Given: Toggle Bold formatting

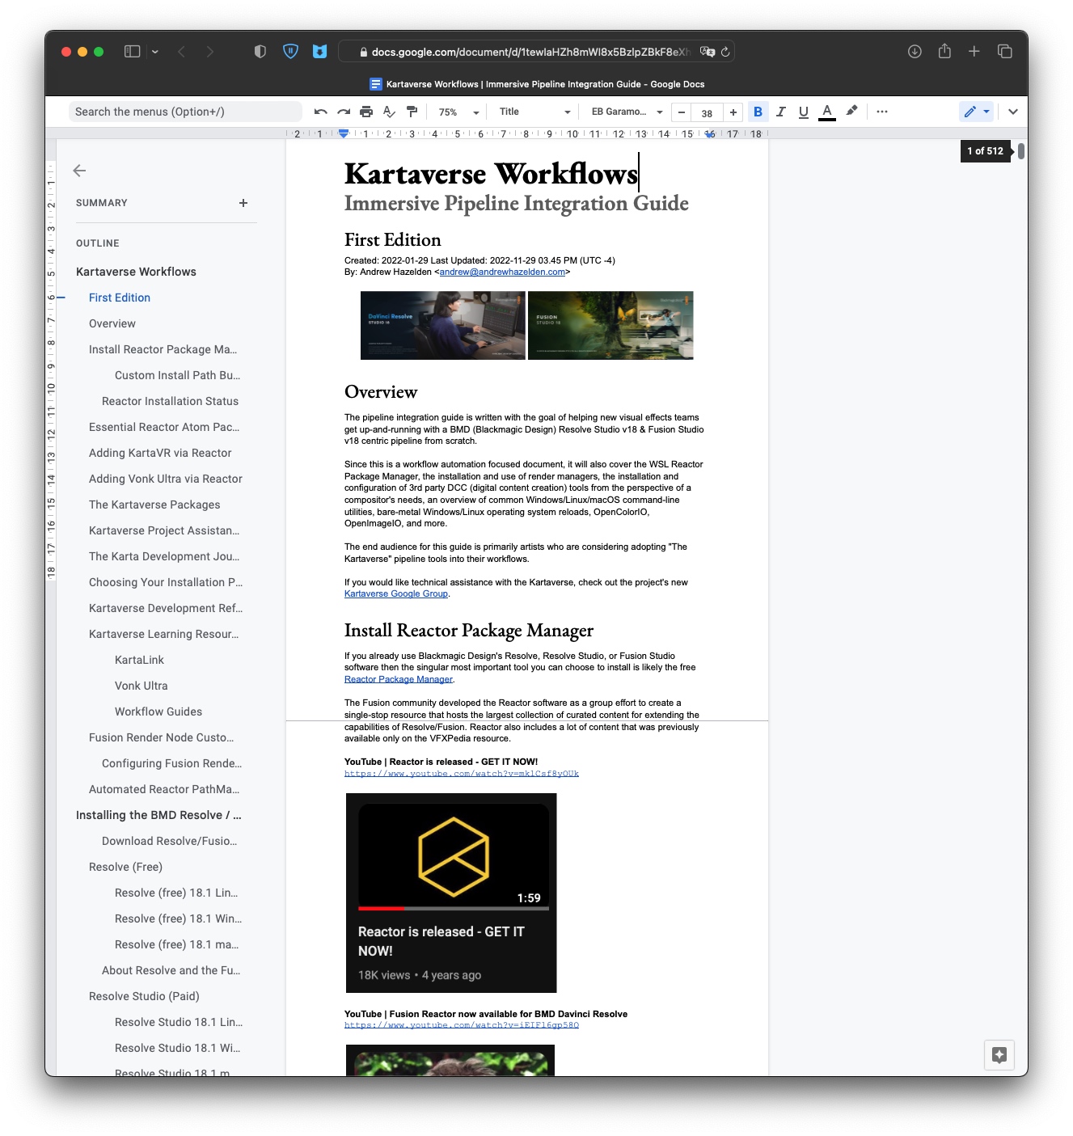Looking at the screenshot, I should 758,112.
